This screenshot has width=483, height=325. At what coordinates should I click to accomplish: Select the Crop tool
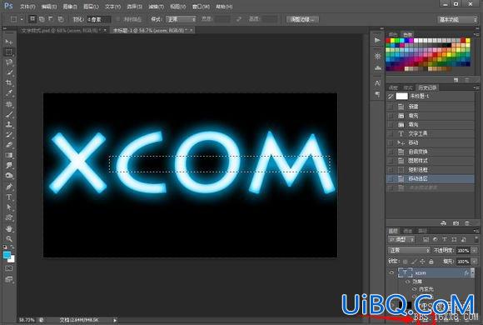[x=9, y=83]
